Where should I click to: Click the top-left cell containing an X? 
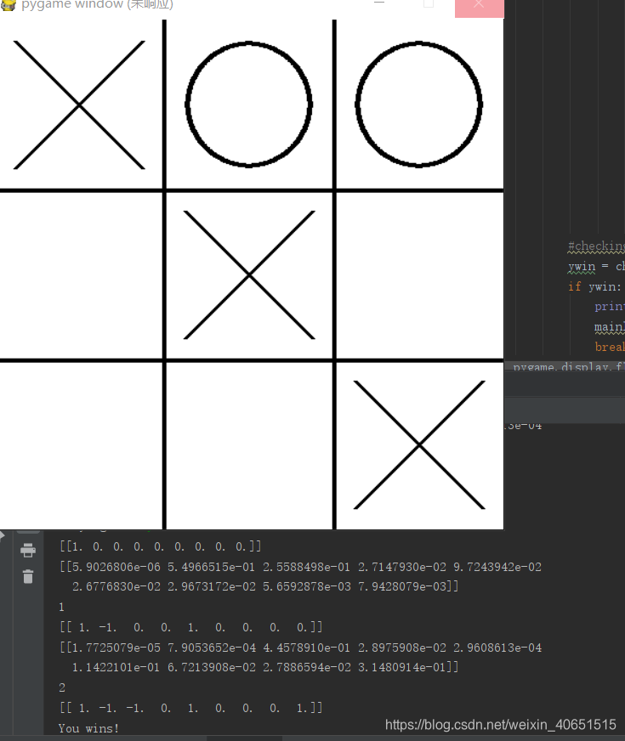point(79,105)
